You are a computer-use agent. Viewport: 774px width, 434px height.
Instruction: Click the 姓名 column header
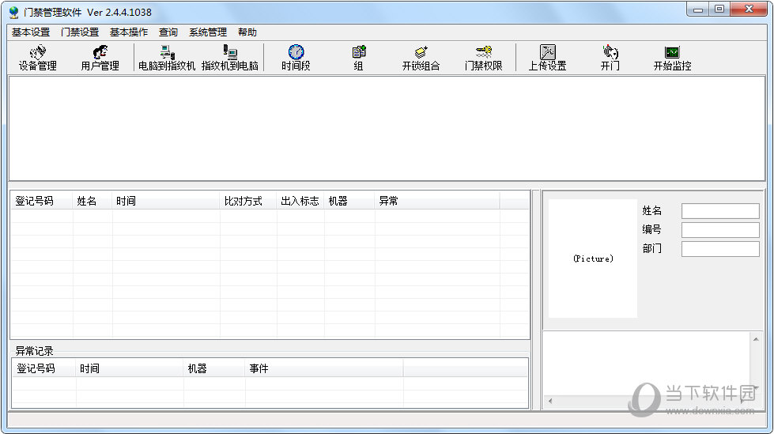click(93, 201)
